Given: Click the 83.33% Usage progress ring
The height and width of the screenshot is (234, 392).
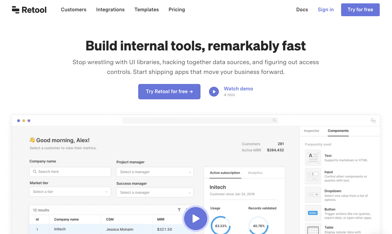Looking at the screenshot, I should click(221, 226).
